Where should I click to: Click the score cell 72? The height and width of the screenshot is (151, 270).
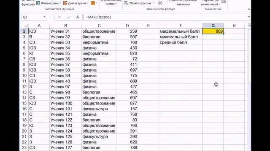click(x=127, y=59)
